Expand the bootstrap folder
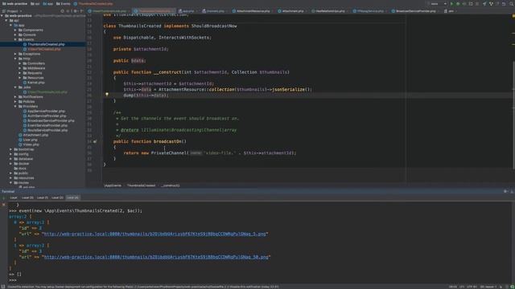Image resolution: width=515 pixels, height=289 pixels. (x=10, y=149)
